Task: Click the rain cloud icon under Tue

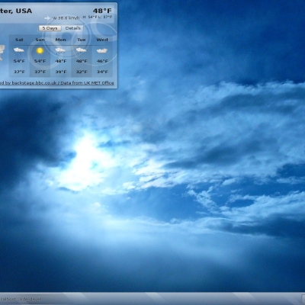Action: coord(82,50)
